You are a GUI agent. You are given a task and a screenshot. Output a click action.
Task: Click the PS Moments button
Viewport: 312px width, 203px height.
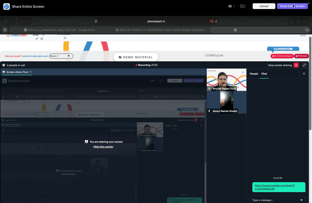[x=301, y=56]
